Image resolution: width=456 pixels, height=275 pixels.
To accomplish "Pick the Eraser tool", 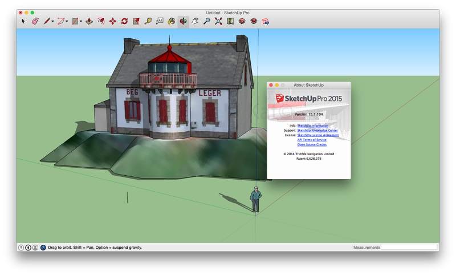I will tap(35, 21).
